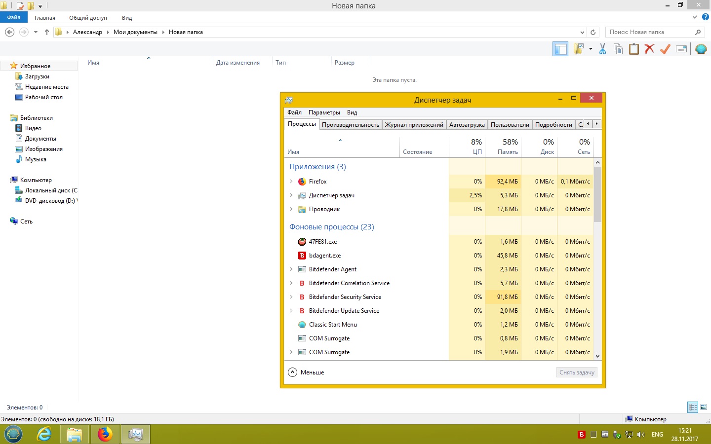
Task: Click the clipboard Paste icon
Action: tap(634, 49)
